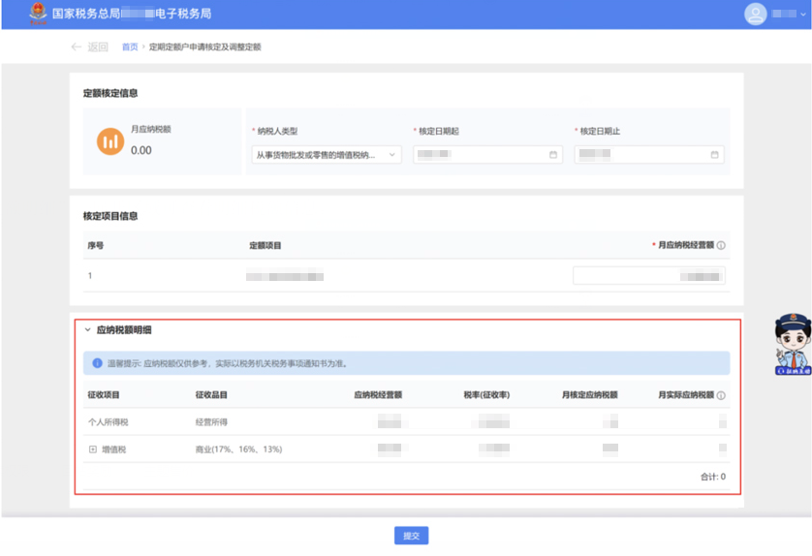Open the user account dropdown arrow
The width and height of the screenshot is (812, 556).
tap(799, 15)
